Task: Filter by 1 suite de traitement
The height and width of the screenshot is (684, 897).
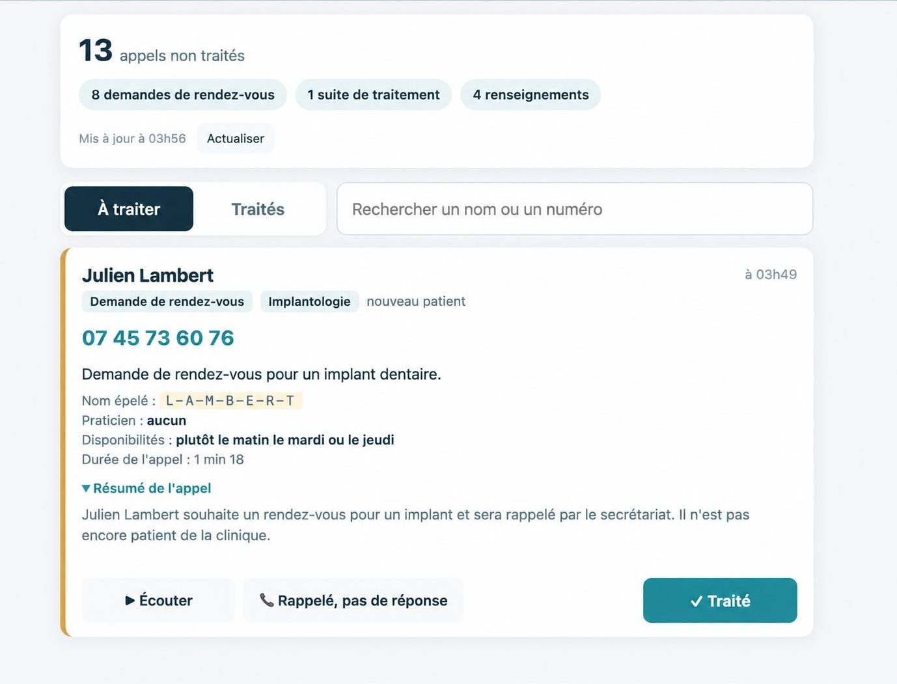Action: pyautogui.click(x=374, y=94)
